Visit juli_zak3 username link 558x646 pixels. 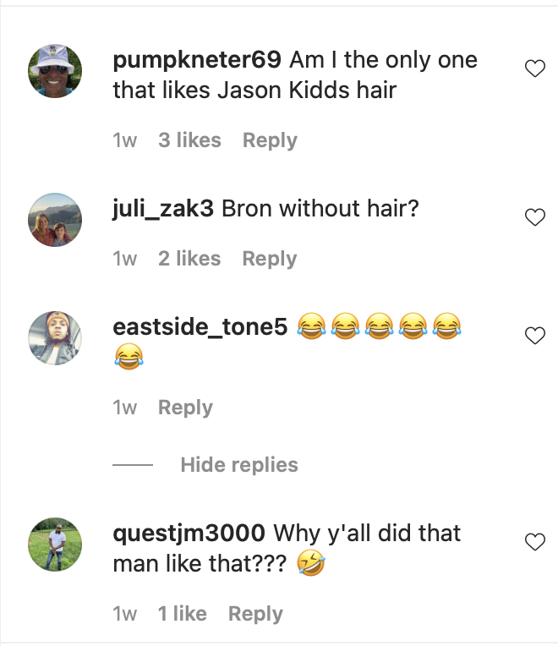[x=163, y=209]
